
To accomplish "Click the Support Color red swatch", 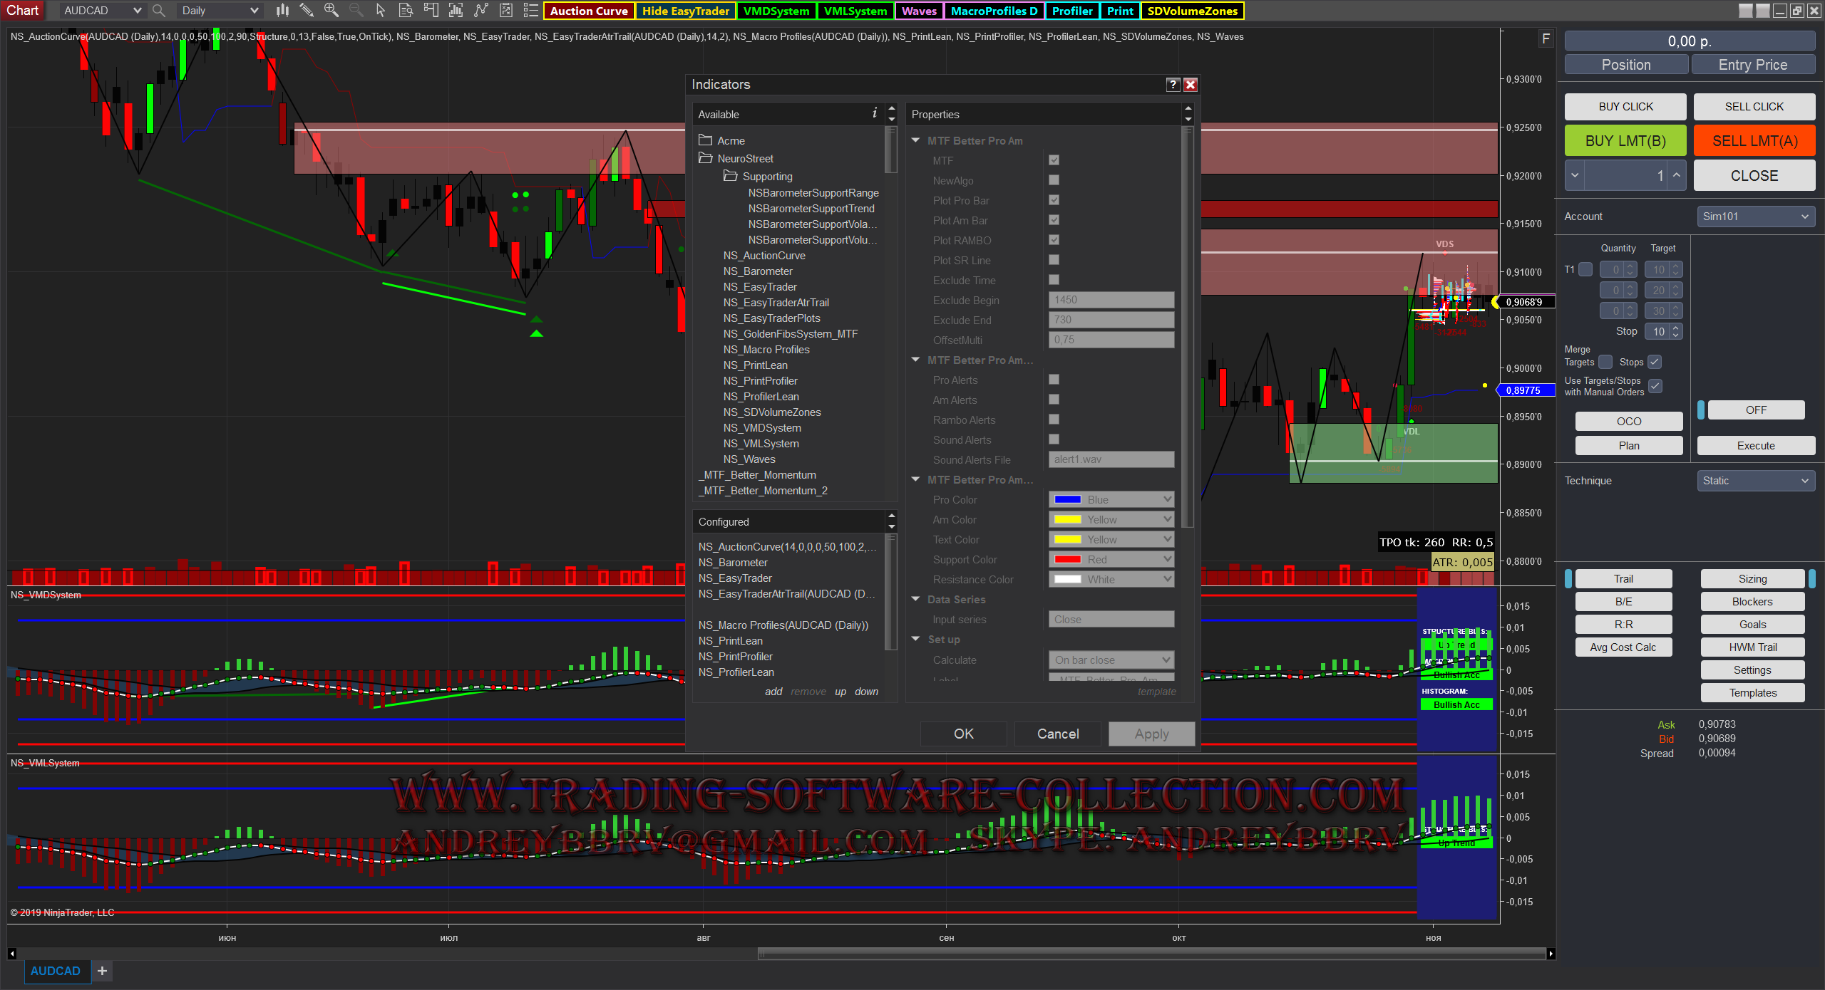I will [1067, 559].
